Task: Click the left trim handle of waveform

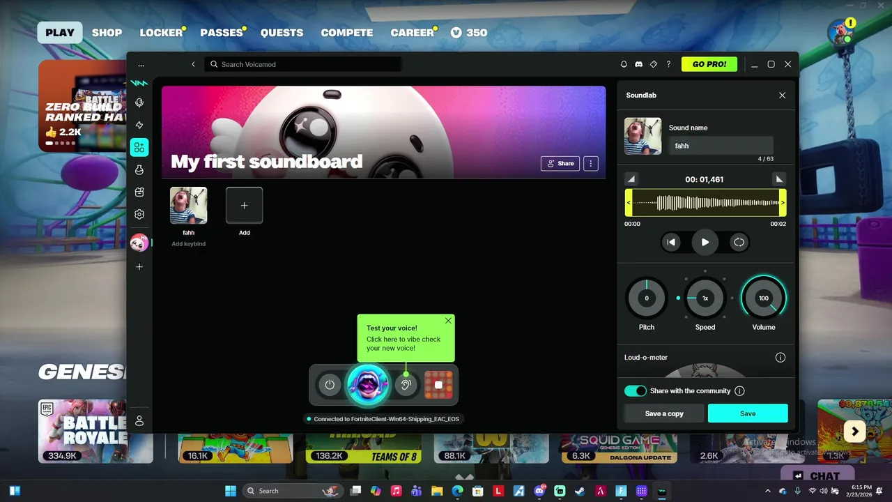Action: pyautogui.click(x=629, y=203)
